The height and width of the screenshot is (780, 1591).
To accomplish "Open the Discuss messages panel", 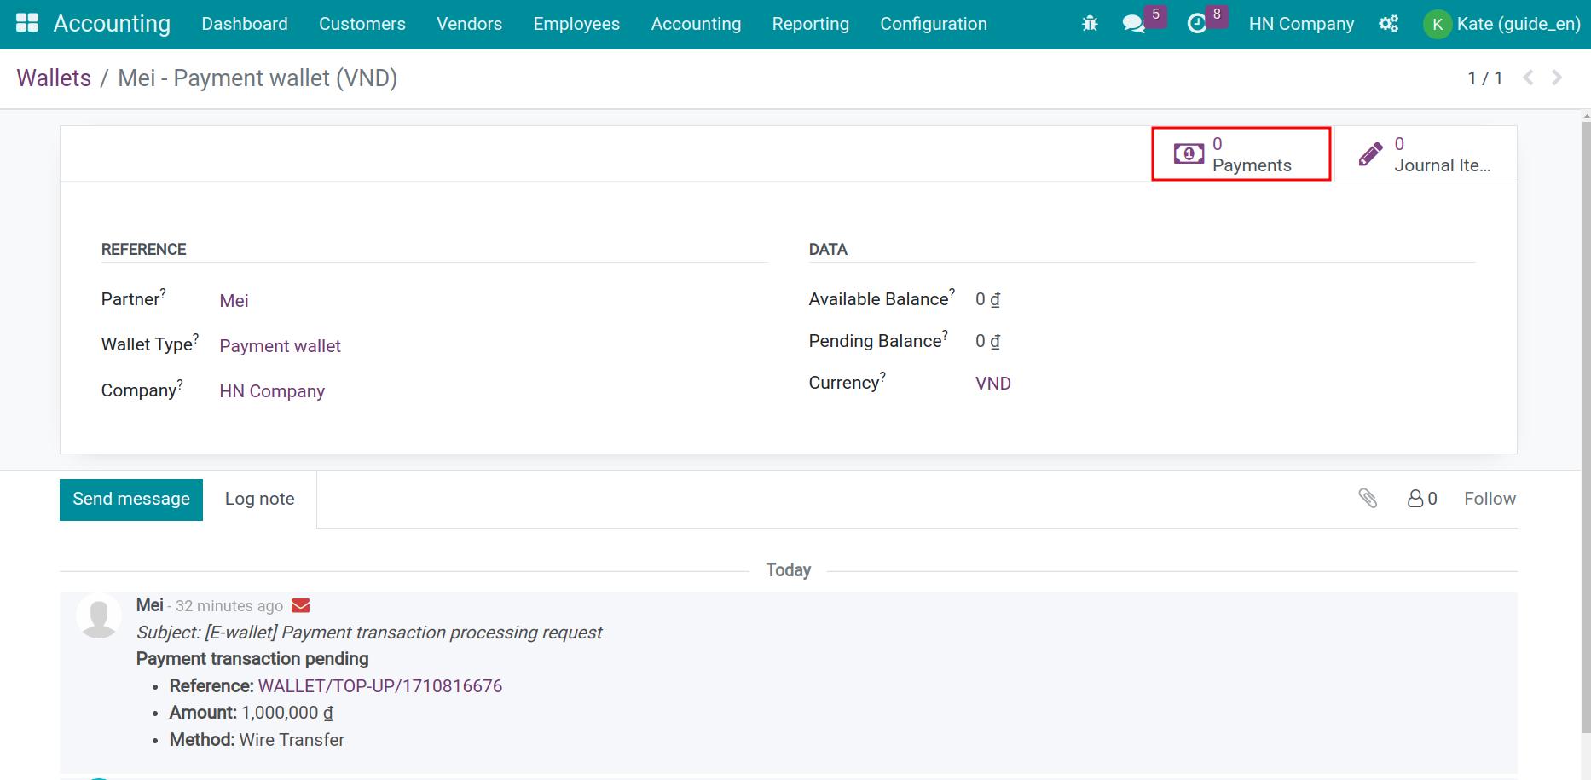I will (x=1134, y=23).
